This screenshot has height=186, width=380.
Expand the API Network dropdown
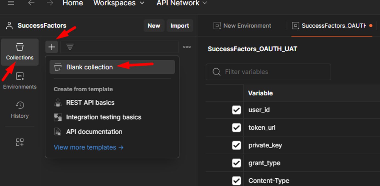[182, 3]
